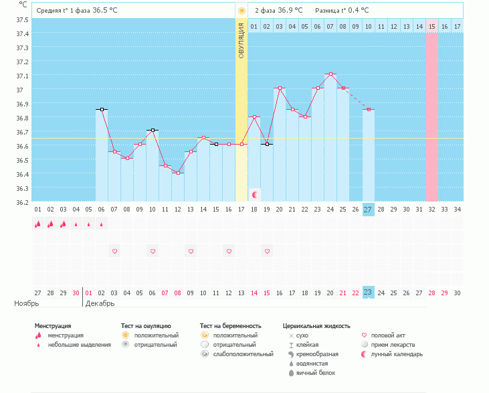Click the lunar calendar moon on cycle day 18
Viewport: 489px width, 393px height.
tap(255, 195)
